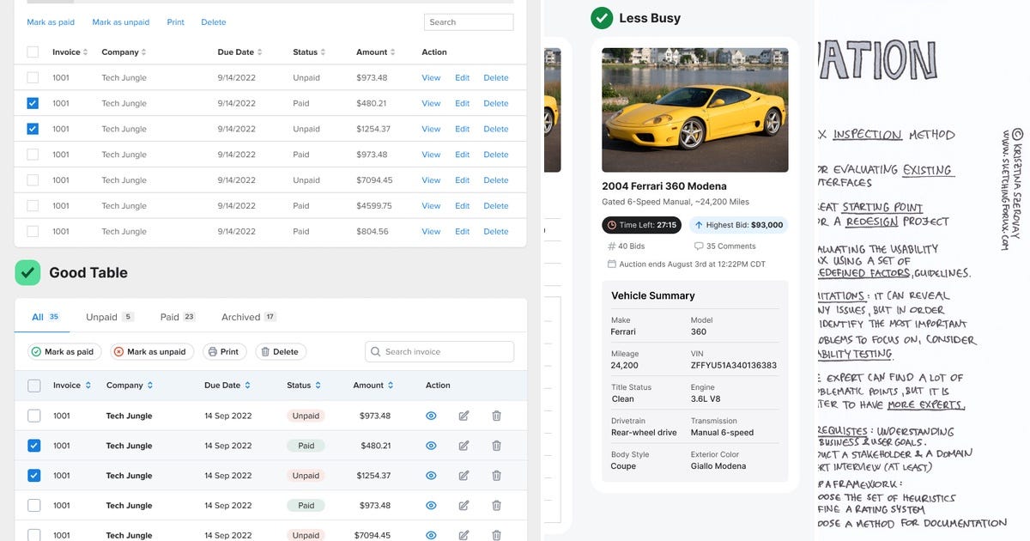1030x541 pixels.
Task: Uncheck the selected $480.21 invoice row
Action: tap(34, 445)
